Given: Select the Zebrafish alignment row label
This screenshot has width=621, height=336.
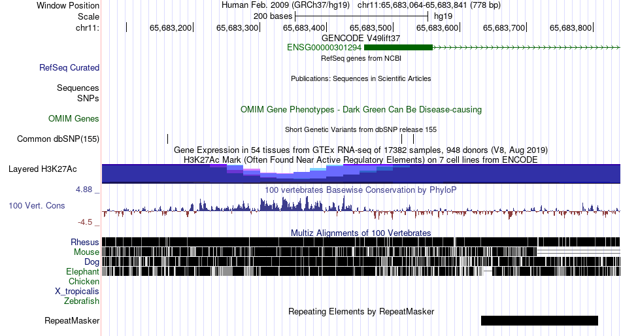Looking at the screenshot, I should coord(82,301).
